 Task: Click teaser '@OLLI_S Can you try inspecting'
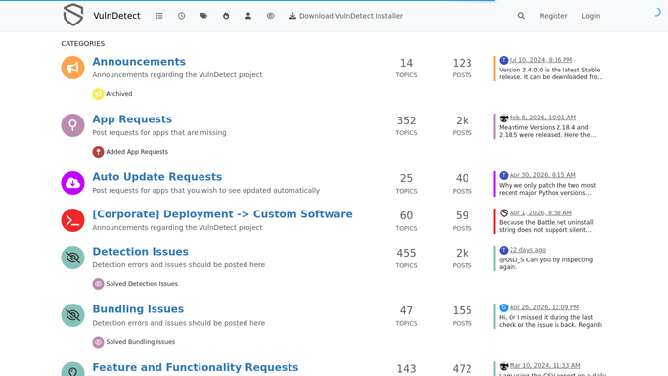(x=546, y=259)
